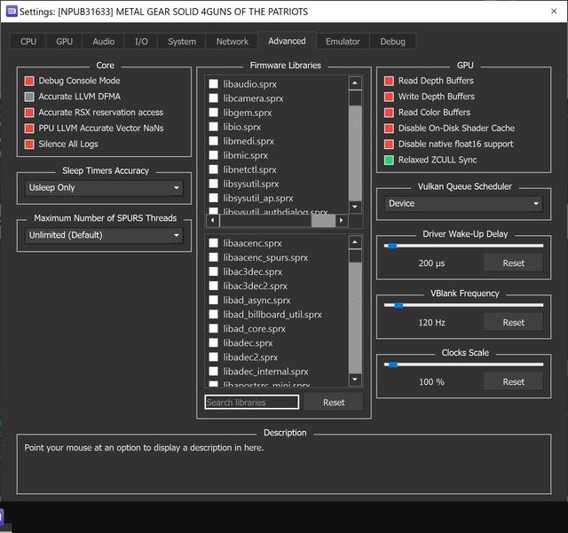Reset the VBlank Frequency

[x=513, y=322]
